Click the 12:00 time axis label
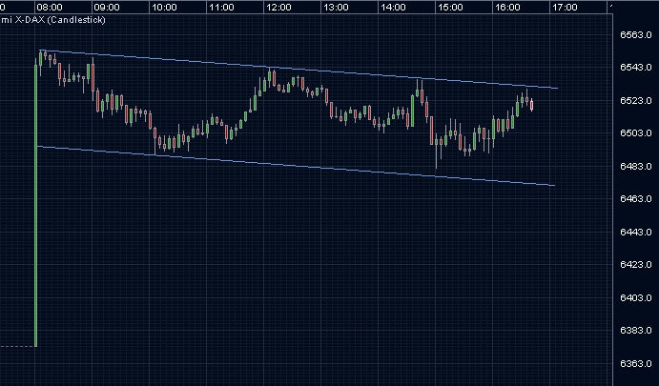 [x=278, y=7]
